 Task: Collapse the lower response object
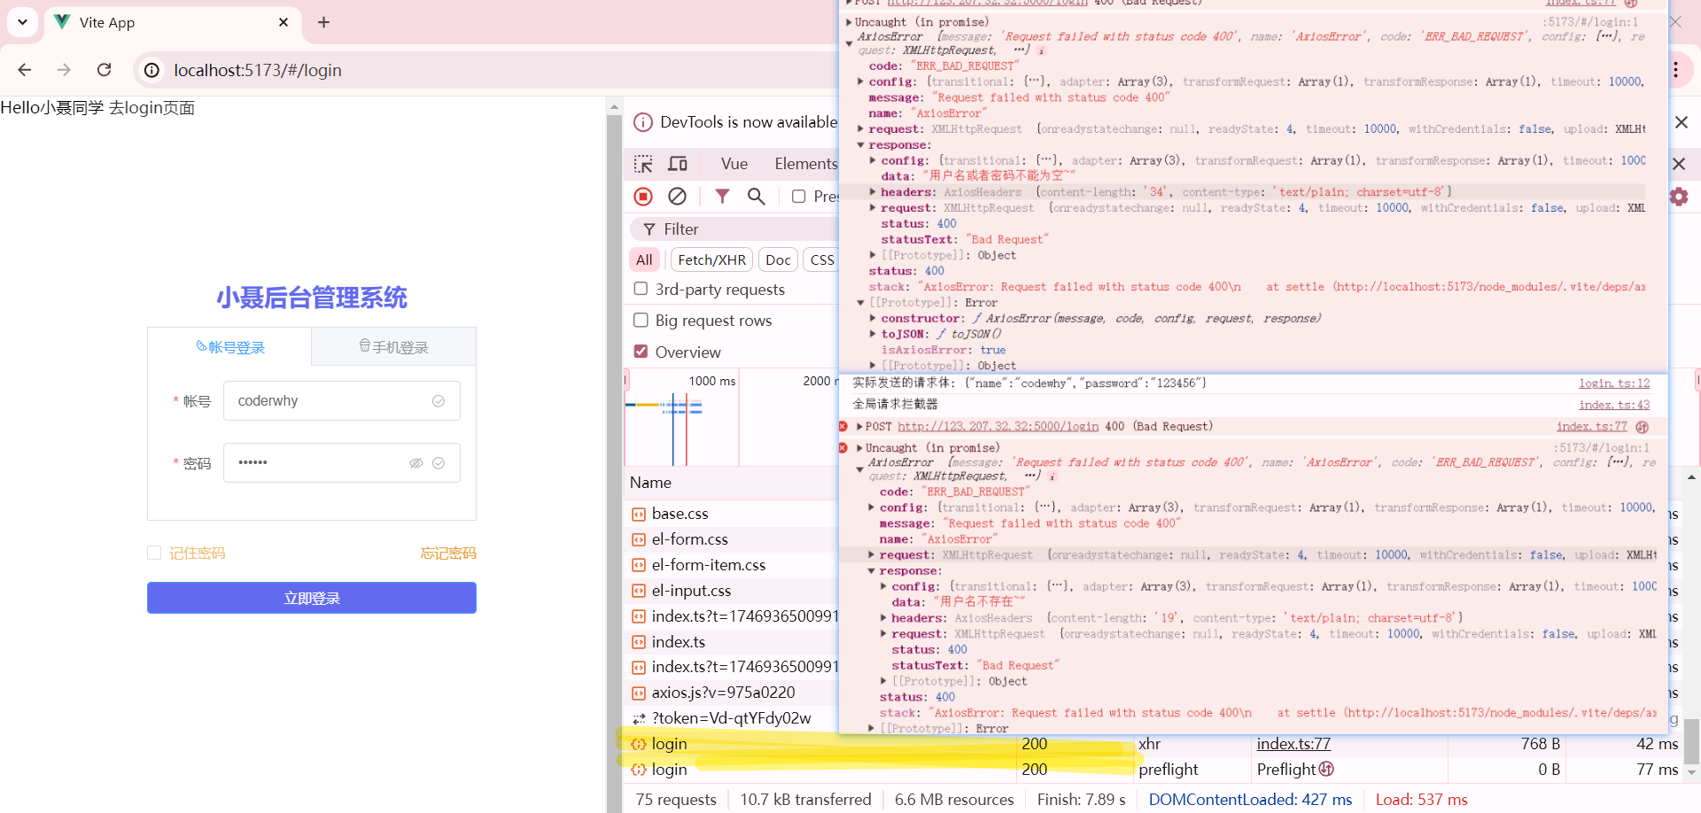[871, 571]
